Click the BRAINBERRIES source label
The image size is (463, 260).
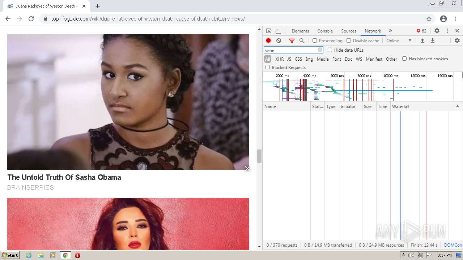[x=30, y=187]
